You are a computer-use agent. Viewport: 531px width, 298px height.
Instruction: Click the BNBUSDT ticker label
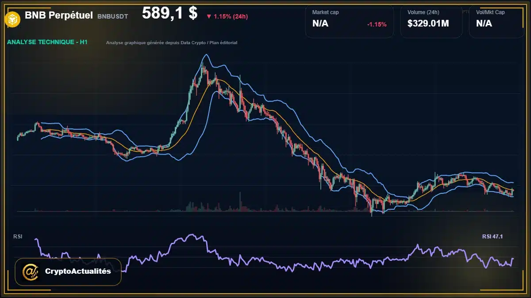coord(112,16)
